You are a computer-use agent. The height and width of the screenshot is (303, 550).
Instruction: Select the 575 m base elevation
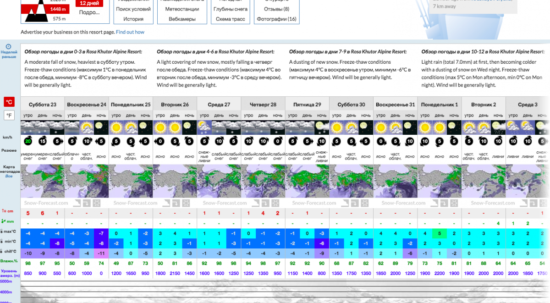pos(60,19)
